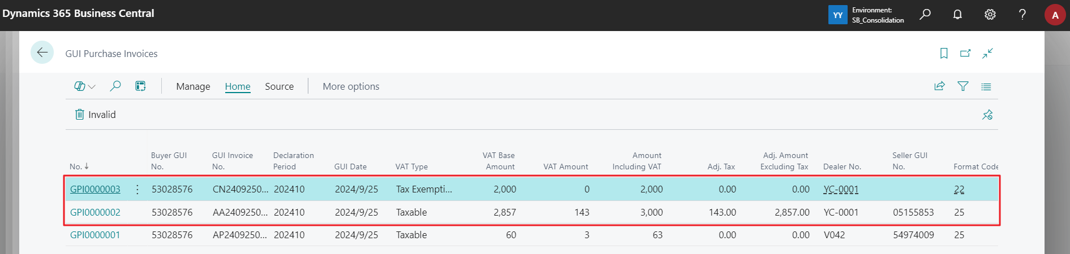Screen dimensions: 1070x254
Task: Open user account avatar A
Action: [x=1055, y=15]
